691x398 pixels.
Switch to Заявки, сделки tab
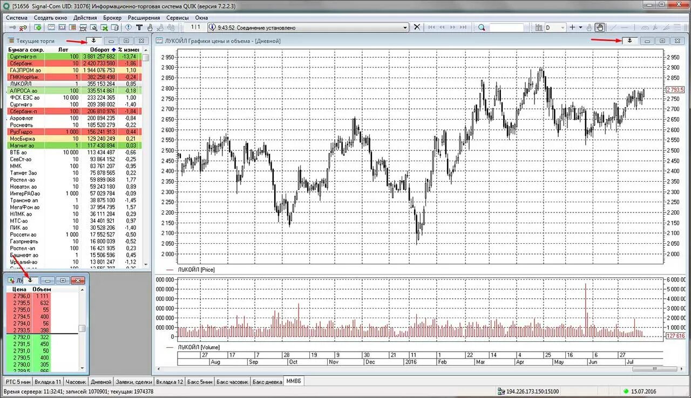click(133, 382)
